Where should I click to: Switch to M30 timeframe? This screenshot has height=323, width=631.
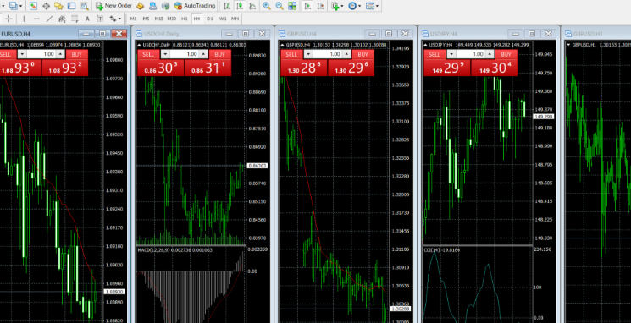172,19
